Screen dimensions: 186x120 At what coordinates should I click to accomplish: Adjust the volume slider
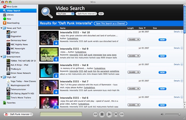pyautogui.click(x=172, y=114)
